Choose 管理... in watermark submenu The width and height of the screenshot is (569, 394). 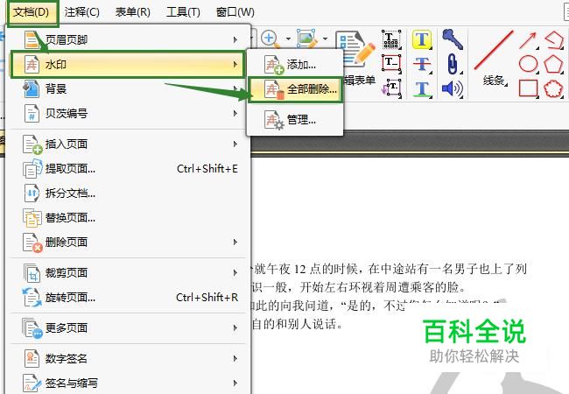tap(295, 120)
